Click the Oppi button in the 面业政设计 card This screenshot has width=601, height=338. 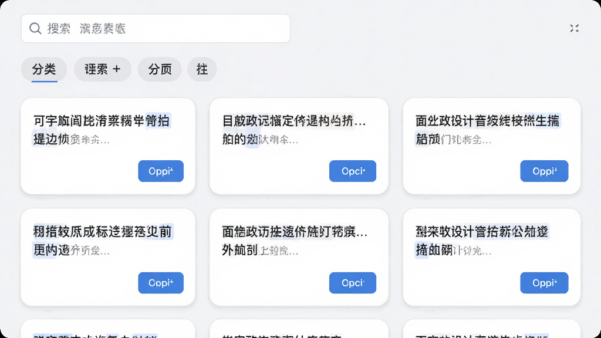544,171
